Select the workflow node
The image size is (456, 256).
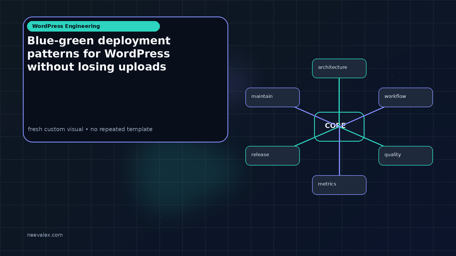point(406,97)
